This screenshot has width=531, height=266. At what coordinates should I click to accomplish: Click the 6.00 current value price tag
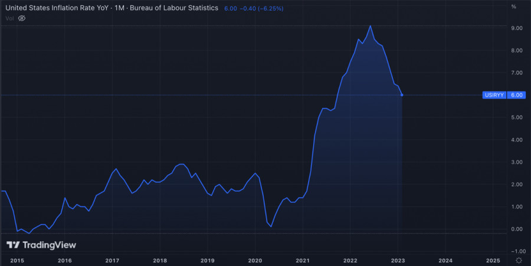pyautogui.click(x=516, y=95)
